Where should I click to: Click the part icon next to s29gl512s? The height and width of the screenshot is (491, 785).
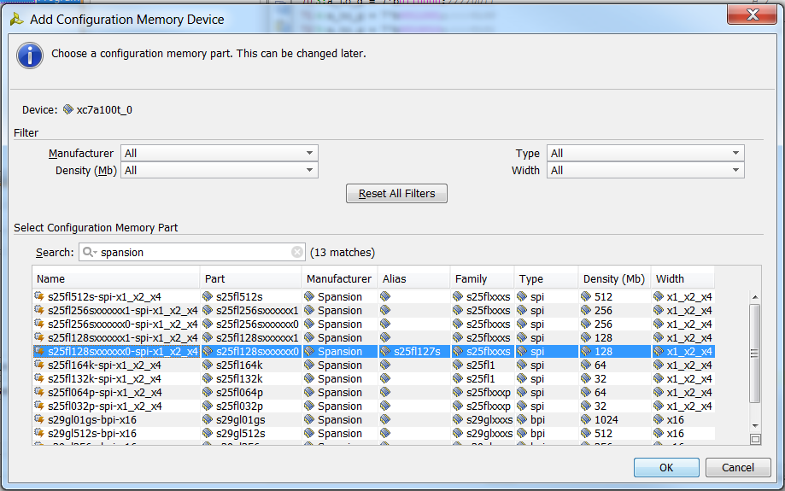pyautogui.click(x=208, y=433)
